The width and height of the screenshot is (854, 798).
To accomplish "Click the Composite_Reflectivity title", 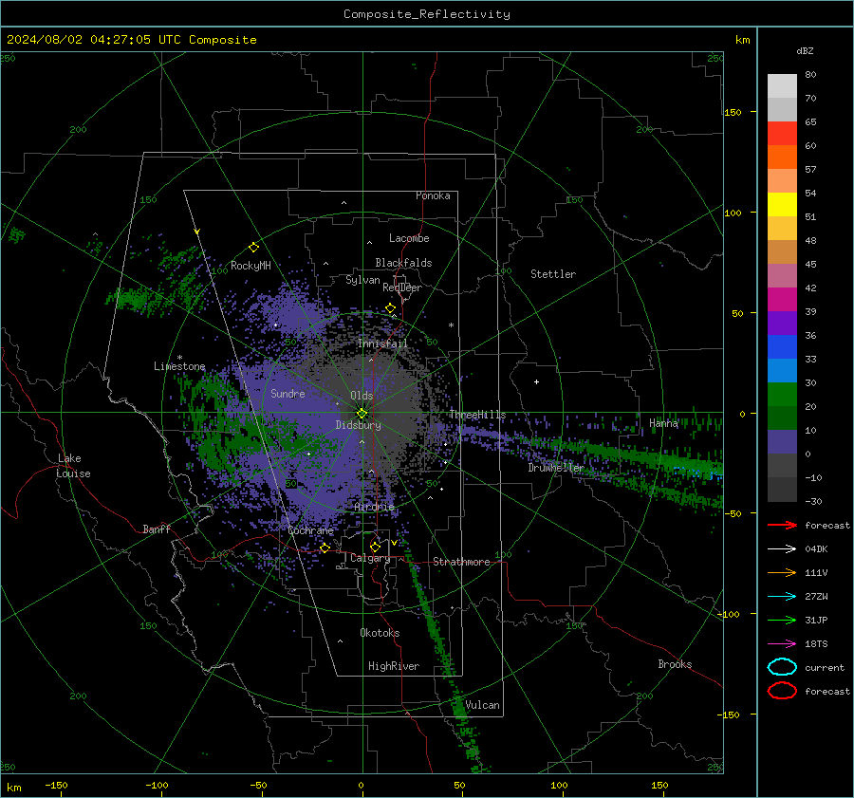I will coord(427,14).
